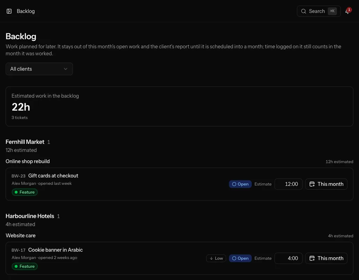
Task: Open the Search box
Action: (319, 11)
